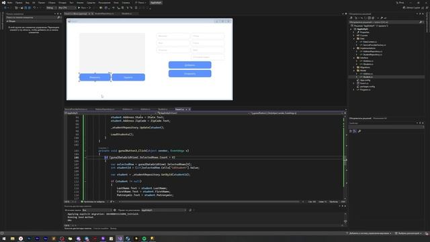Click the code editor vertical scrollbar
430x242 pixels.
[345, 158]
